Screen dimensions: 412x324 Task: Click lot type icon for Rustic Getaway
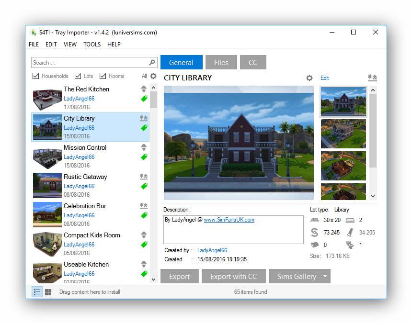[x=143, y=177]
